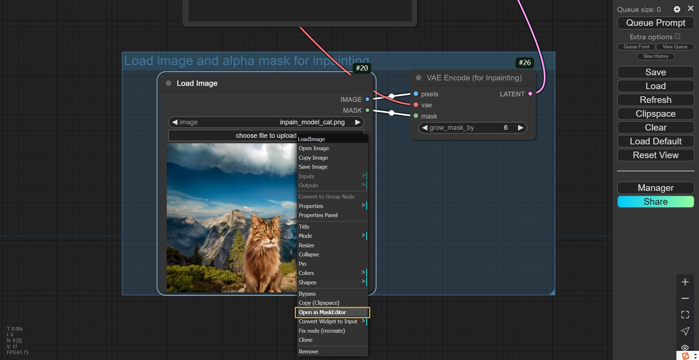The width and height of the screenshot is (699, 360).
Task: Expand the Mode submenu
Action: (x=332, y=236)
